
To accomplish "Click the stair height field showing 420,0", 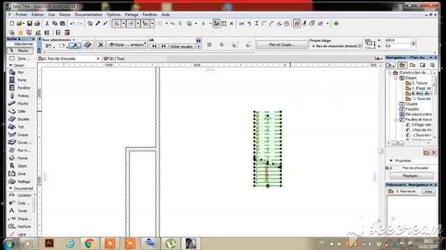I will 398,40.
